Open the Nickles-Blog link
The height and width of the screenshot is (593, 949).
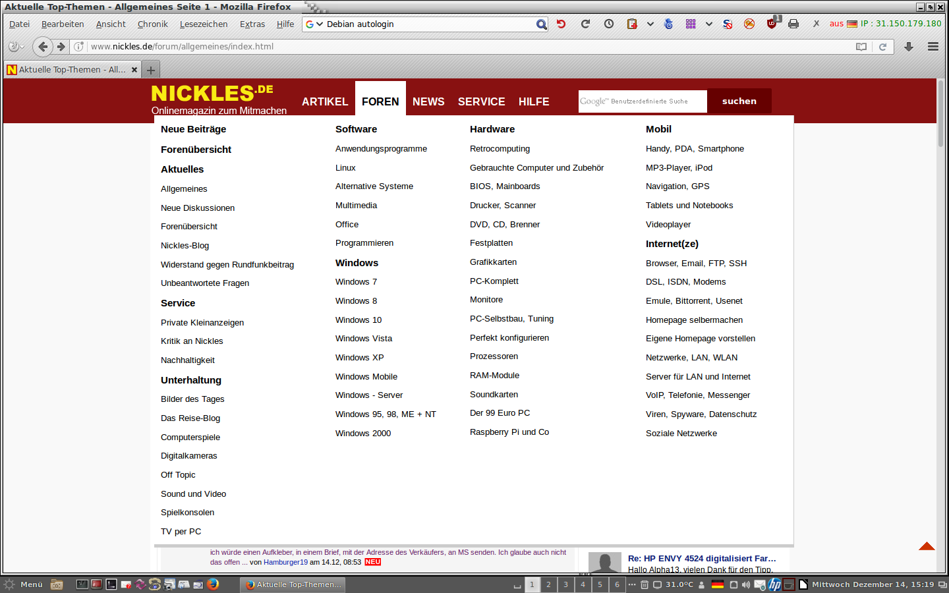click(x=185, y=246)
